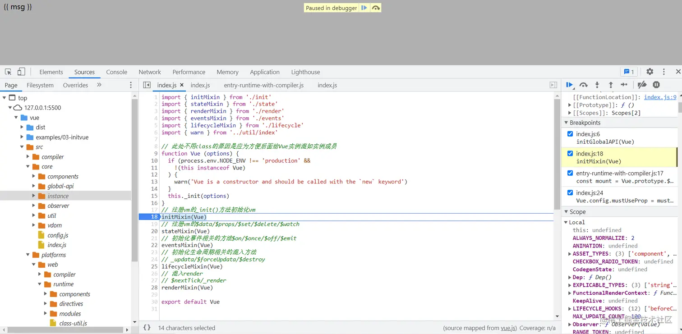Step out of current function
The height and width of the screenshot is (334, 682).
click(x=611, y=85)
